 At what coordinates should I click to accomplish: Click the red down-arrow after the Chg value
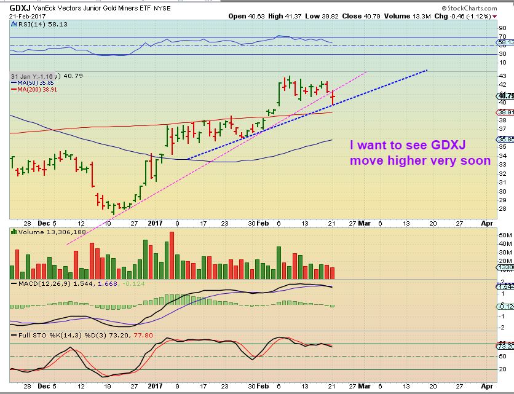pyautogui.click(x=495, y=17)
